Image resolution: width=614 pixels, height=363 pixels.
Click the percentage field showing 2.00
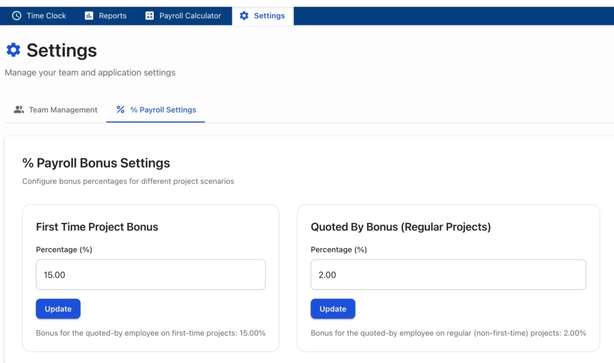(x=448, y=274)
